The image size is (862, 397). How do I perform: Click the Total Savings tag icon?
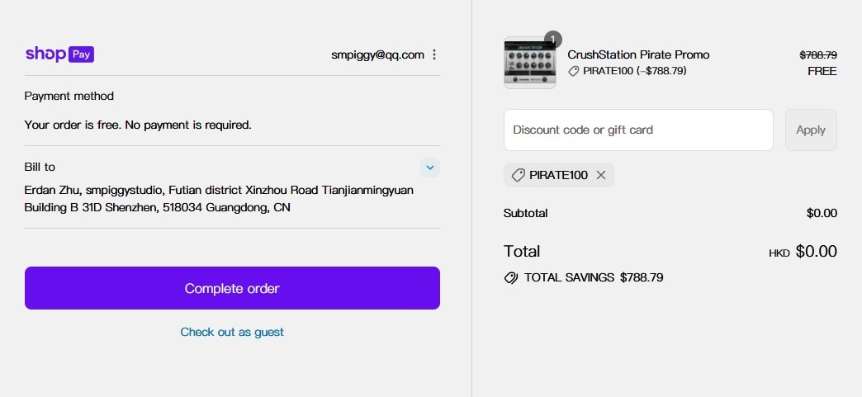[x=511, y=278]
